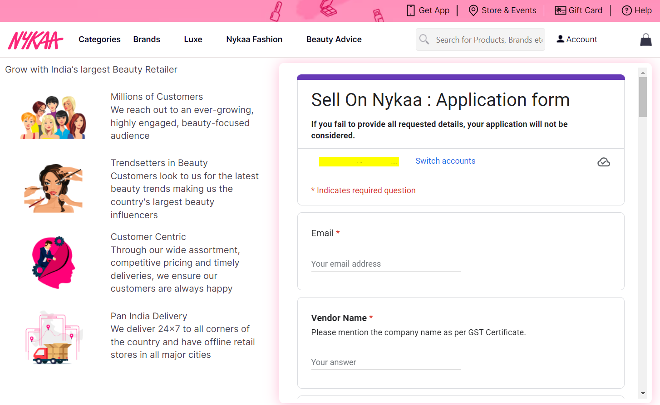The image size is (660, 405).
Task: Open the Categories menu
Action: point(99,39)
